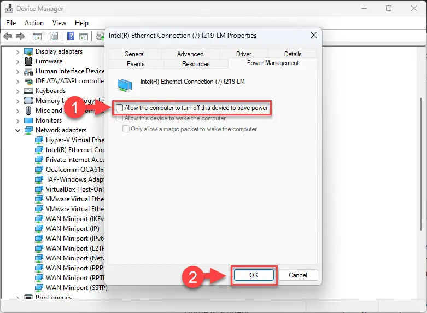Switch to the Advanced tab
Viewport: 427px width, 313px height.
click(190, 54)
